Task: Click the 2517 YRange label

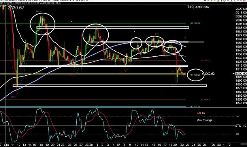Action: point(204,120)
